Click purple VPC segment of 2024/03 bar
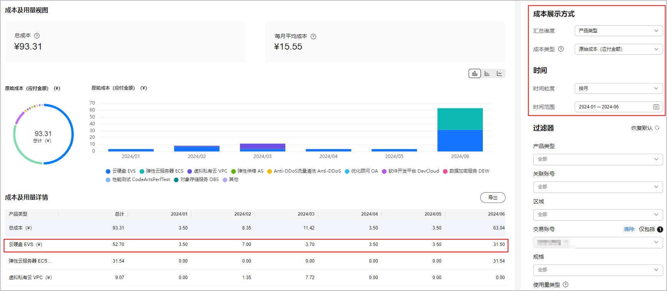 [263, 146]
